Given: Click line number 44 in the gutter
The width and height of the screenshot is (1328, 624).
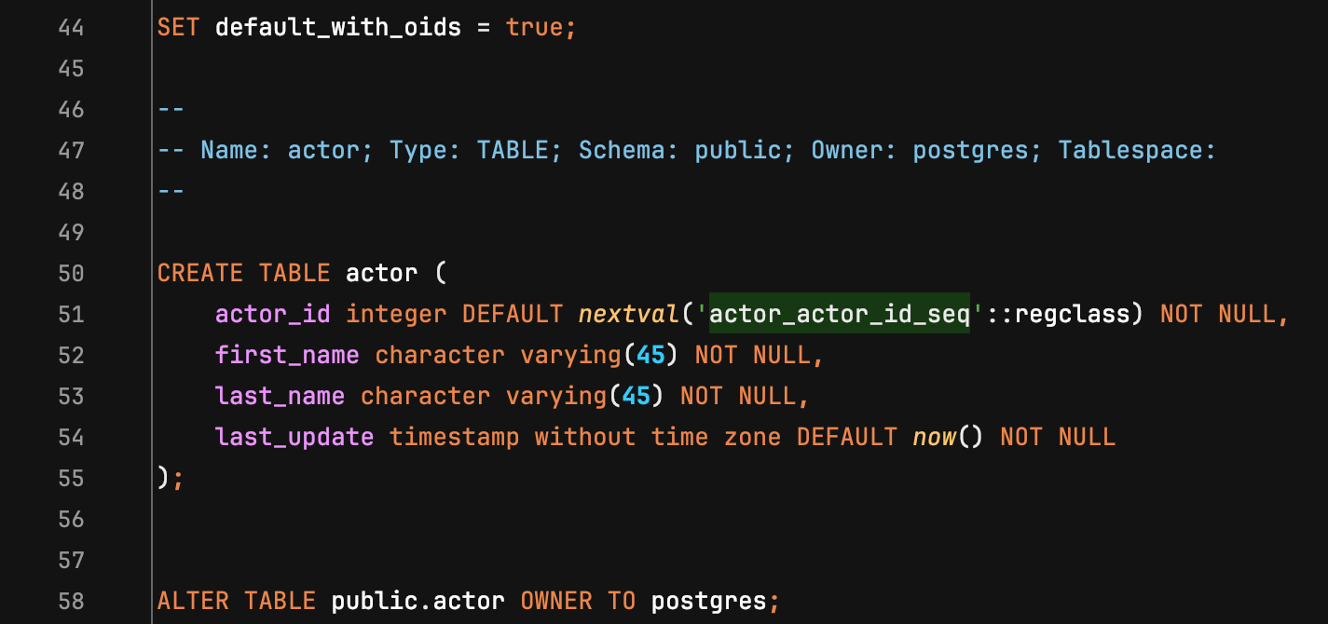Looking at the screenshot, I should point(71,27).
